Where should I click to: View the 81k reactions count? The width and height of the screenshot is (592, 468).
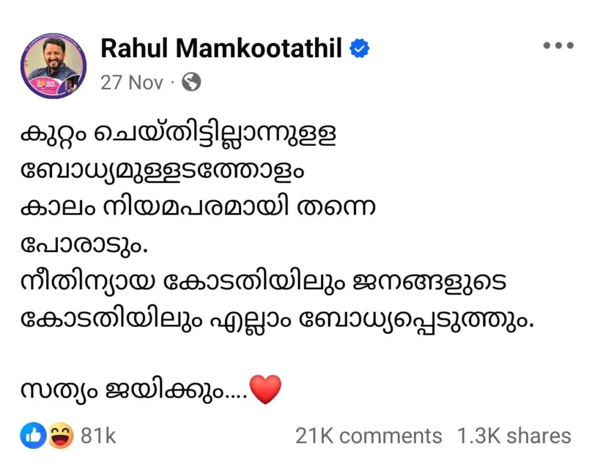pyautogui.click(x=98, y=436)
